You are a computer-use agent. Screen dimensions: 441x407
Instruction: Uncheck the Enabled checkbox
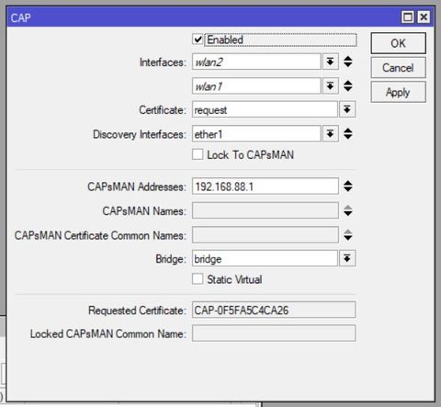pos(198,40)
